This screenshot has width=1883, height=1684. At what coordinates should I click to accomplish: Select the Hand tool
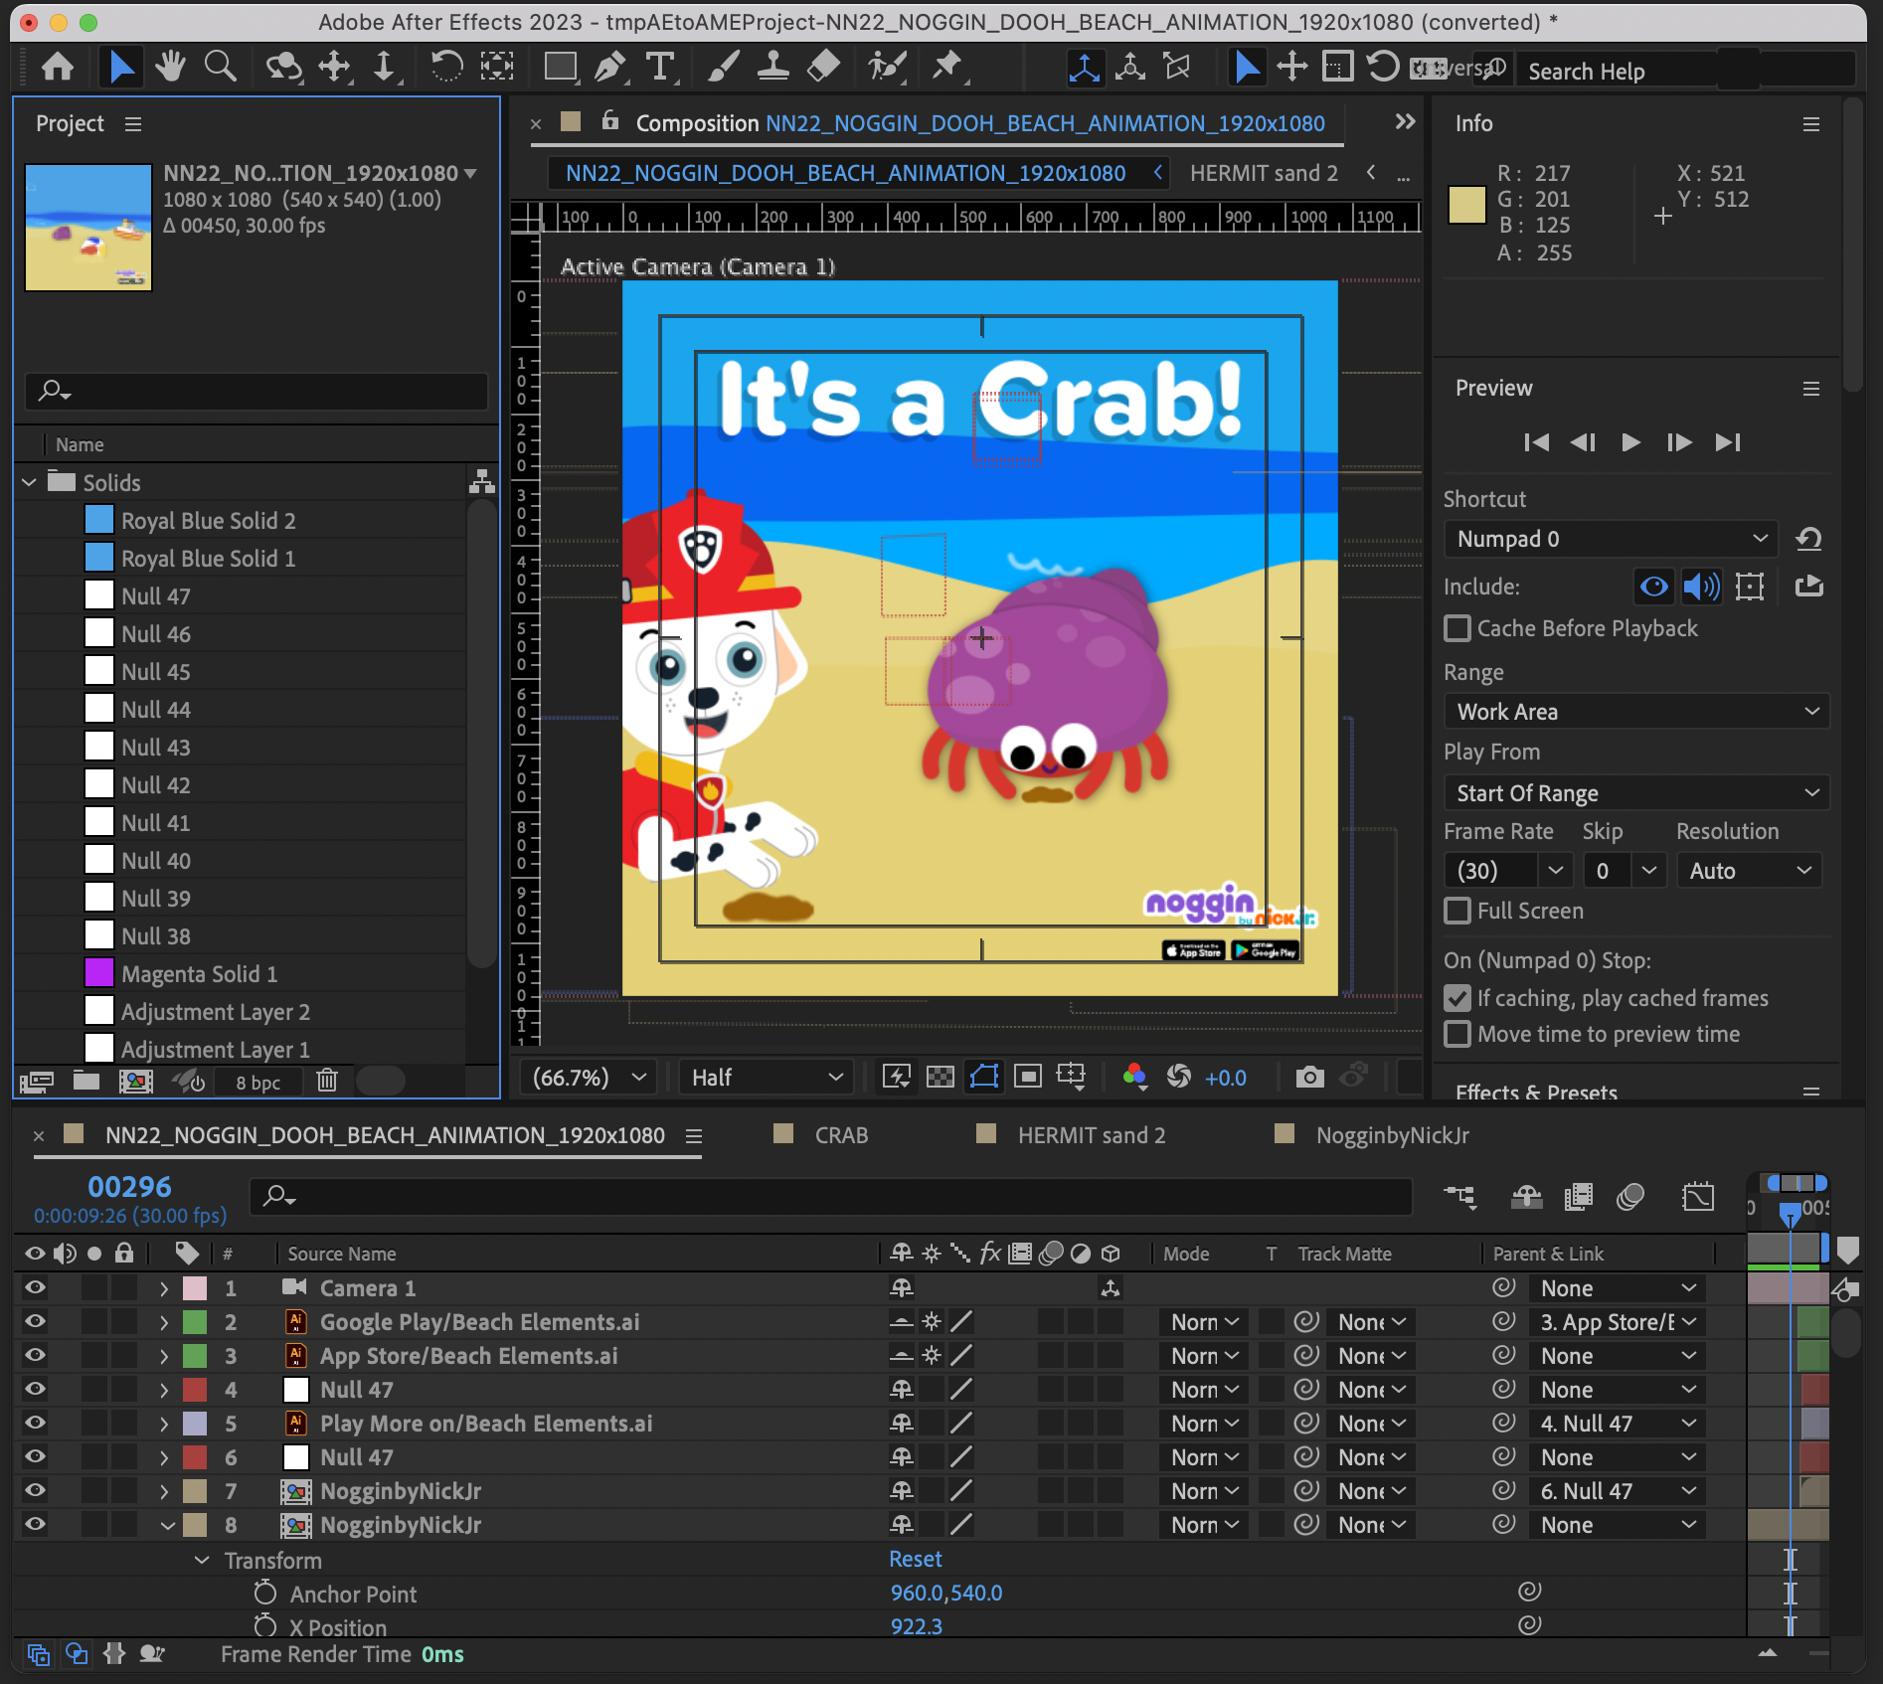171,68
